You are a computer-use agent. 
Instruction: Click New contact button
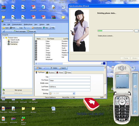point(39,68)
